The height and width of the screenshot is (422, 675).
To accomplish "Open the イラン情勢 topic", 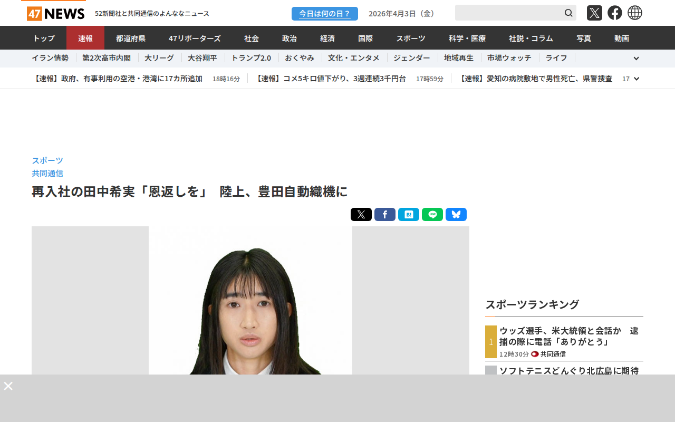I will 50,58.
